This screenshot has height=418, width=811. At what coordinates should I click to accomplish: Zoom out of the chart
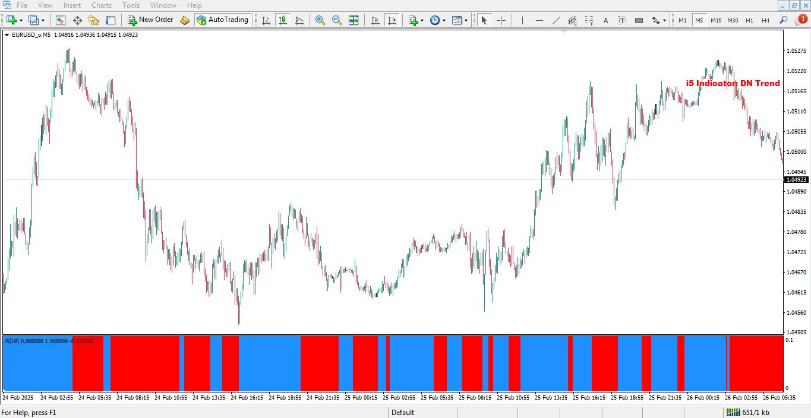pos(337,20)
